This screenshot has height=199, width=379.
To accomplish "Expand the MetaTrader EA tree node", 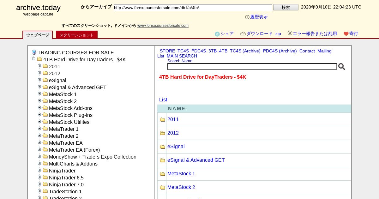I will [39, 142].
